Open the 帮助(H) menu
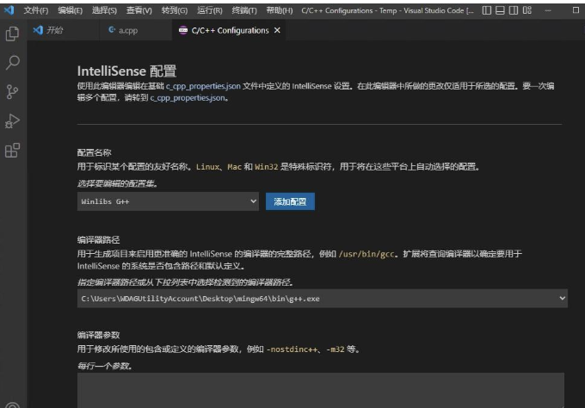 pyautogui.click(x=279, y=10)
